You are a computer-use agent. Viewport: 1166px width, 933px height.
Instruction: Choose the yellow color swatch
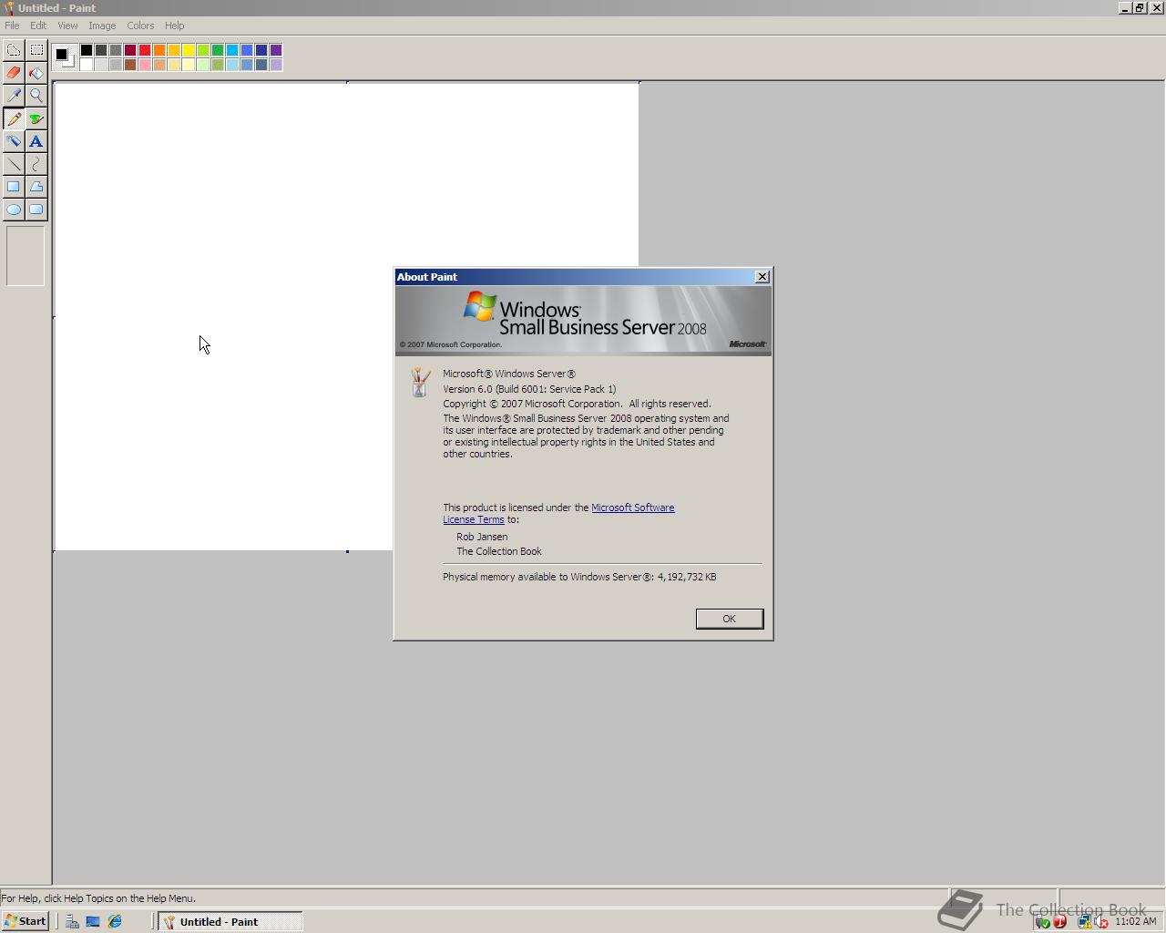(x=189, y=50)
